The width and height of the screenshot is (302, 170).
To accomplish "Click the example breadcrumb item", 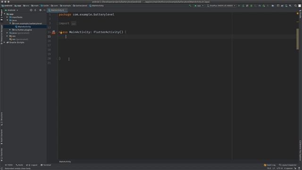I will coord(65,6).
